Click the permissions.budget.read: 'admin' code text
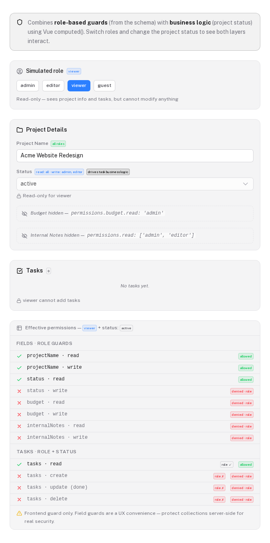 pyautogui.click(x=117, y=213)
